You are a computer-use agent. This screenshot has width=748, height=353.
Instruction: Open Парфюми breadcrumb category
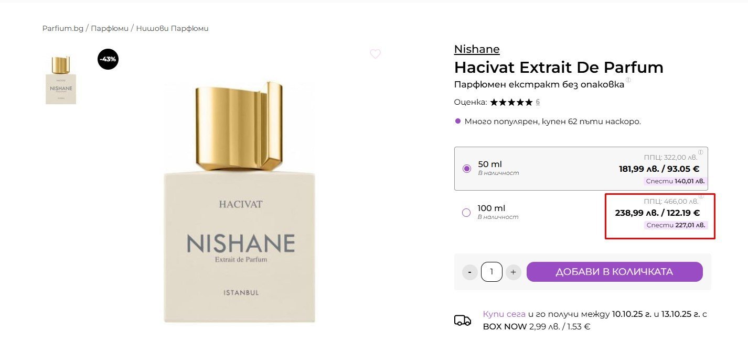coord(110,28)
